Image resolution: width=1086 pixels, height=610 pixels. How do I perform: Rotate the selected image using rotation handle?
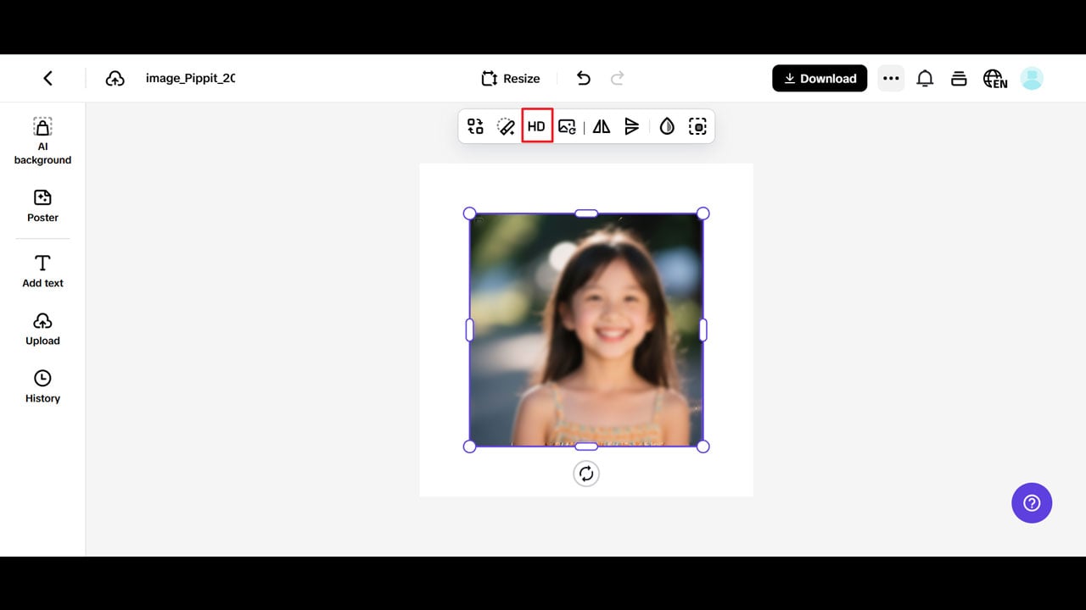tap(586, 474)
